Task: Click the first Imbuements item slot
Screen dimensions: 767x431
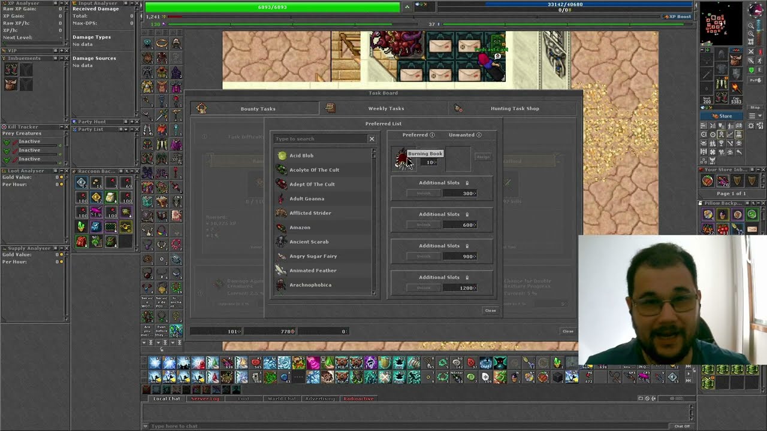Action: point(11,69)
